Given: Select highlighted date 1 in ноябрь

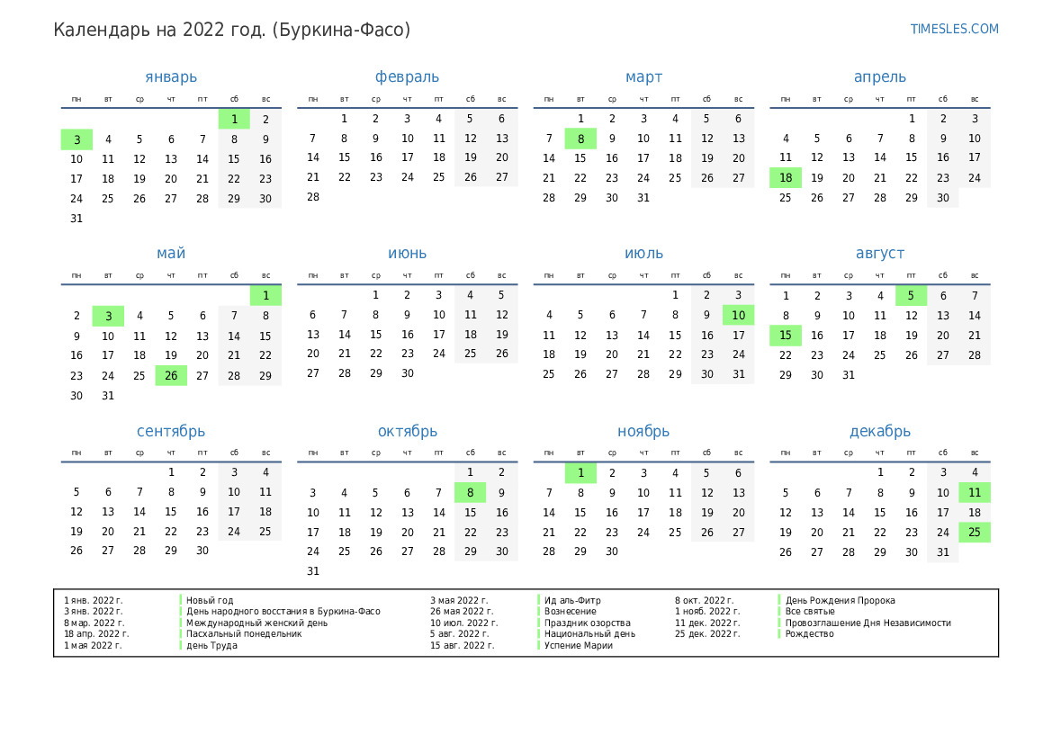Looking at the screenshot, I should pos(580,473).
